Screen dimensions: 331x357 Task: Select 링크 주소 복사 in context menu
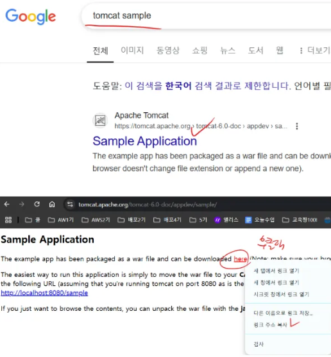click(270, 325)
